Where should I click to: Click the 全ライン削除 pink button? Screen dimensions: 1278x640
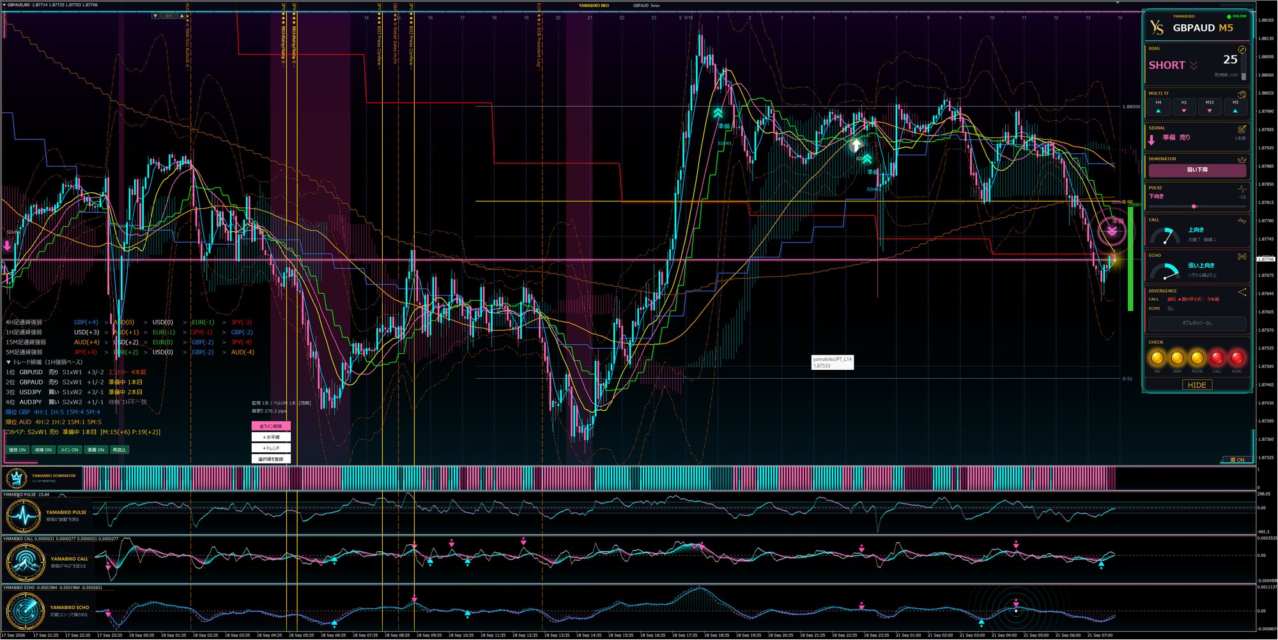[271, 426]
